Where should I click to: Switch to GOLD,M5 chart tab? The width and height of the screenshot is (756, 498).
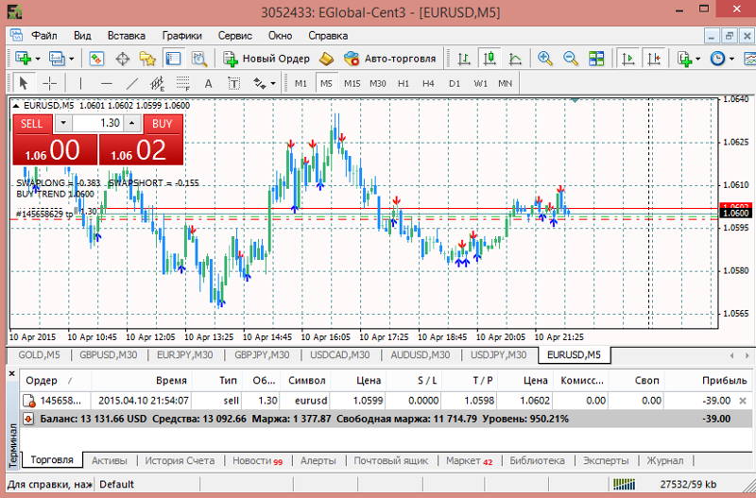[x=39, y=355]
